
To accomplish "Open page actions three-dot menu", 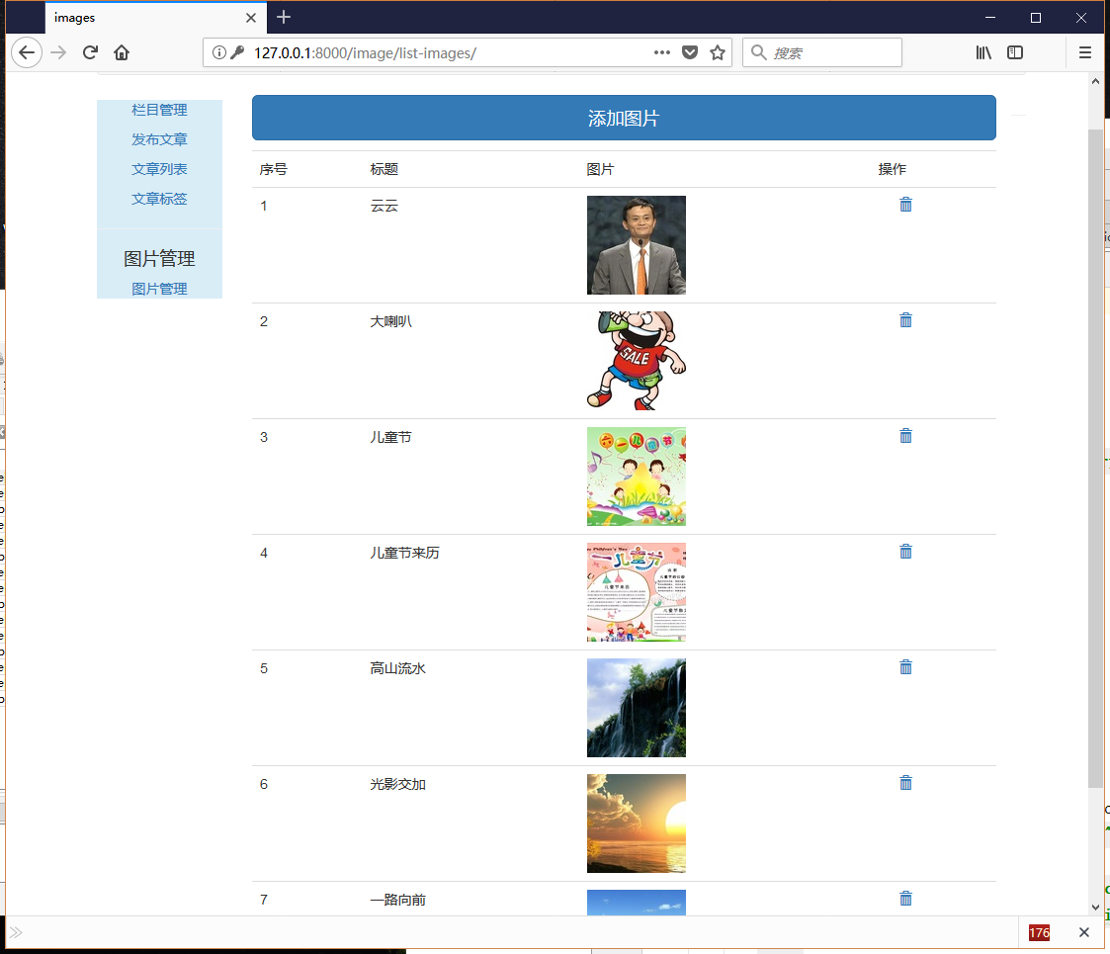I will 662,52.
